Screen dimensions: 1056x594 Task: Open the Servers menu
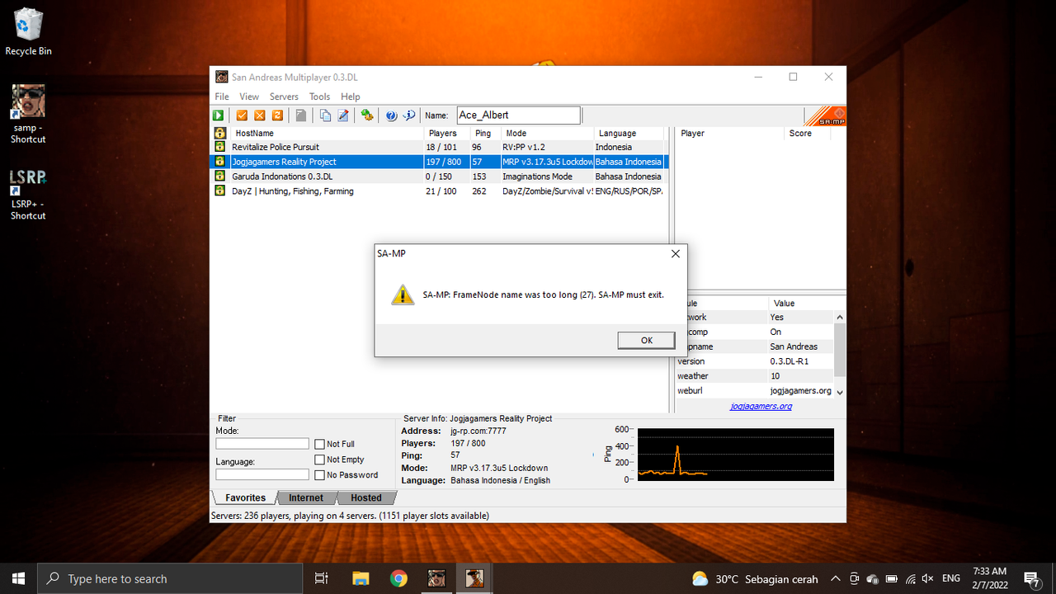pos(284,97)
